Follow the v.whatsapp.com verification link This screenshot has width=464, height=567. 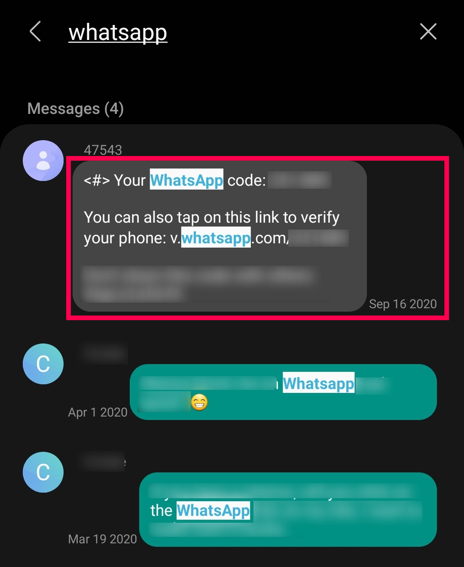(x=265, y=238)
